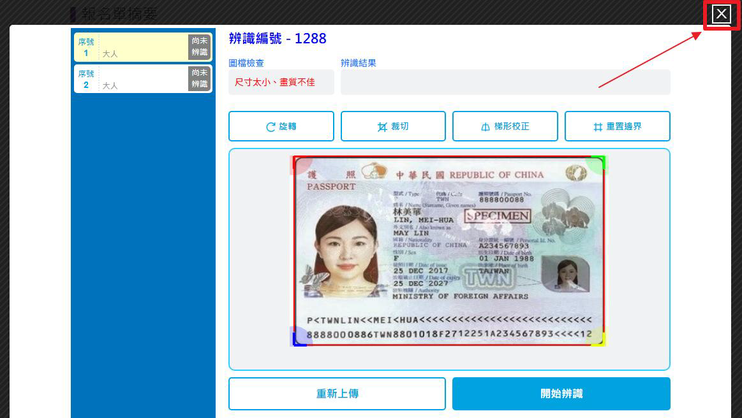Click 尚未辨識 badge on entry 1
The height and width of the screenshot is (418, 742).
point(199,47)
